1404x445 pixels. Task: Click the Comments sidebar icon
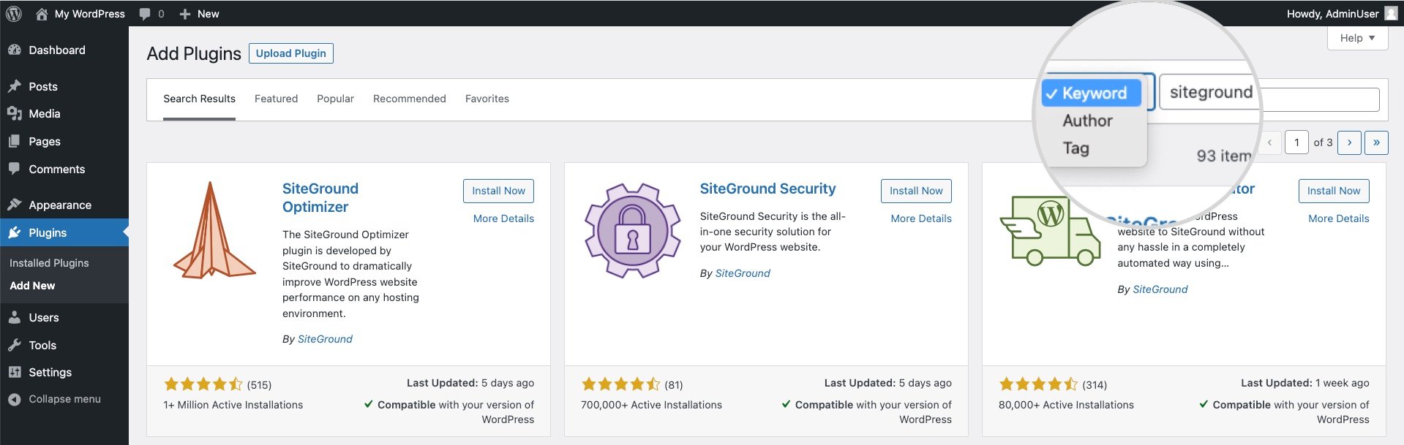pos(14,169)
